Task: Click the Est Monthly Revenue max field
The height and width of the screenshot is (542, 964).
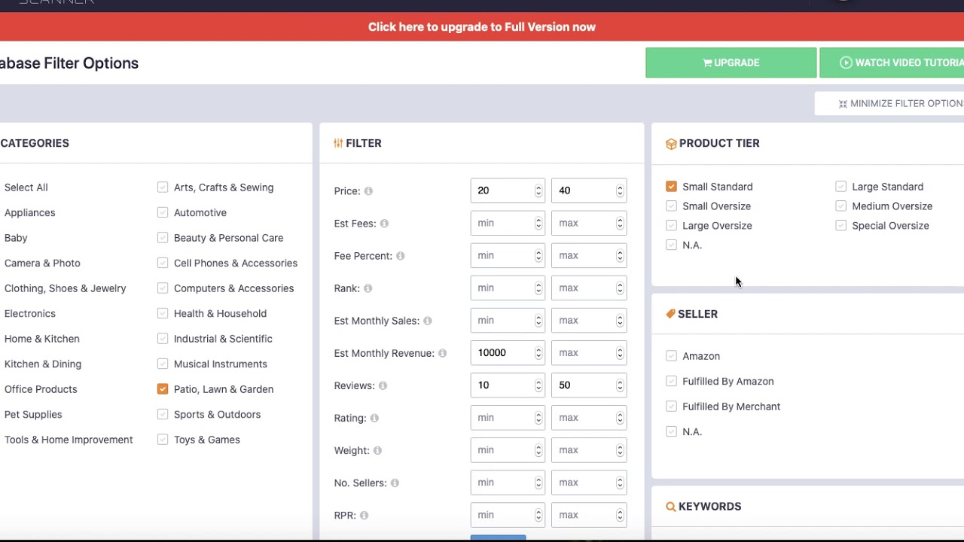Action: (589, 353)
